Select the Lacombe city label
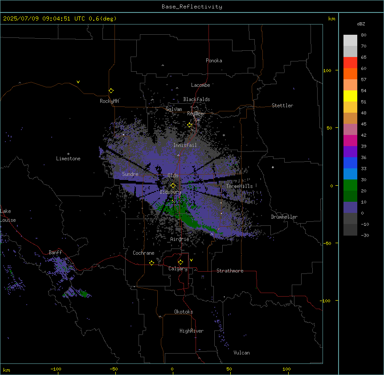This screenshot has width=384, height=375. tap(200, 85)
